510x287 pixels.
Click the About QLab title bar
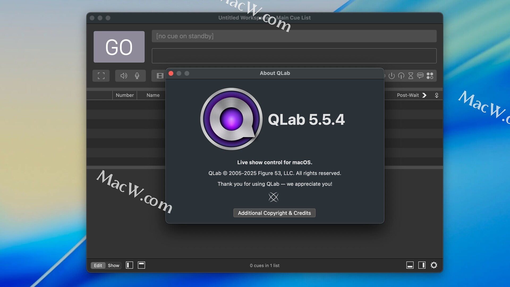(x=275, y=73)
